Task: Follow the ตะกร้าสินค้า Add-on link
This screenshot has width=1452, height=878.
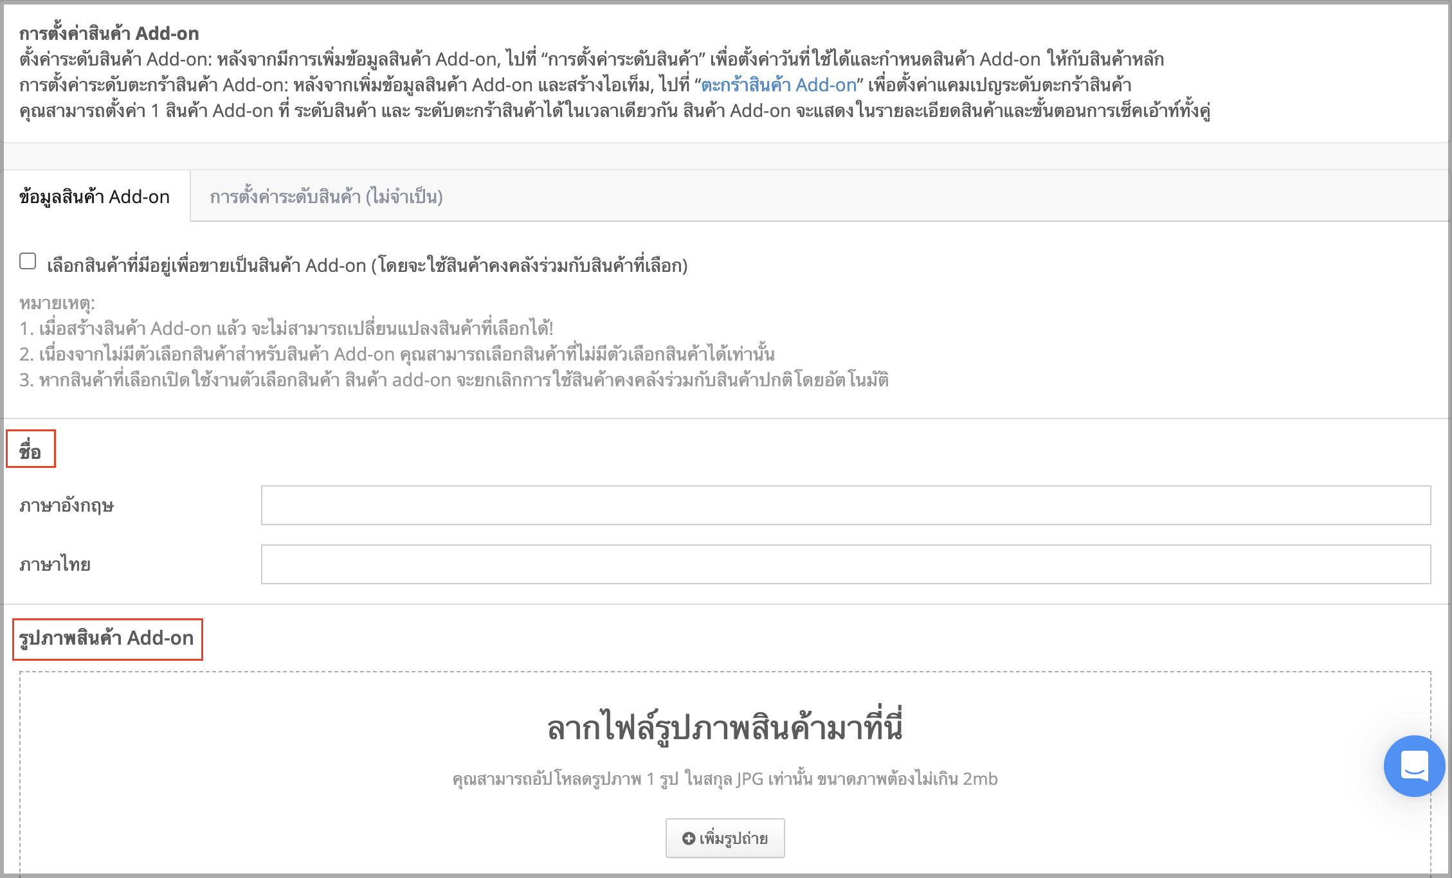Action: pyautogui.click(x=778, y=85)
